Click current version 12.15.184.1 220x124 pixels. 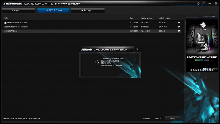[x=145, y=31]
